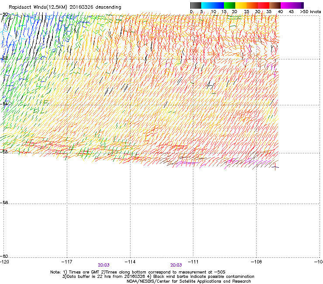Select the -54 latitude axis label
Image resolution: width=323 pixels, height=284 pixels.
coord(4,104)
